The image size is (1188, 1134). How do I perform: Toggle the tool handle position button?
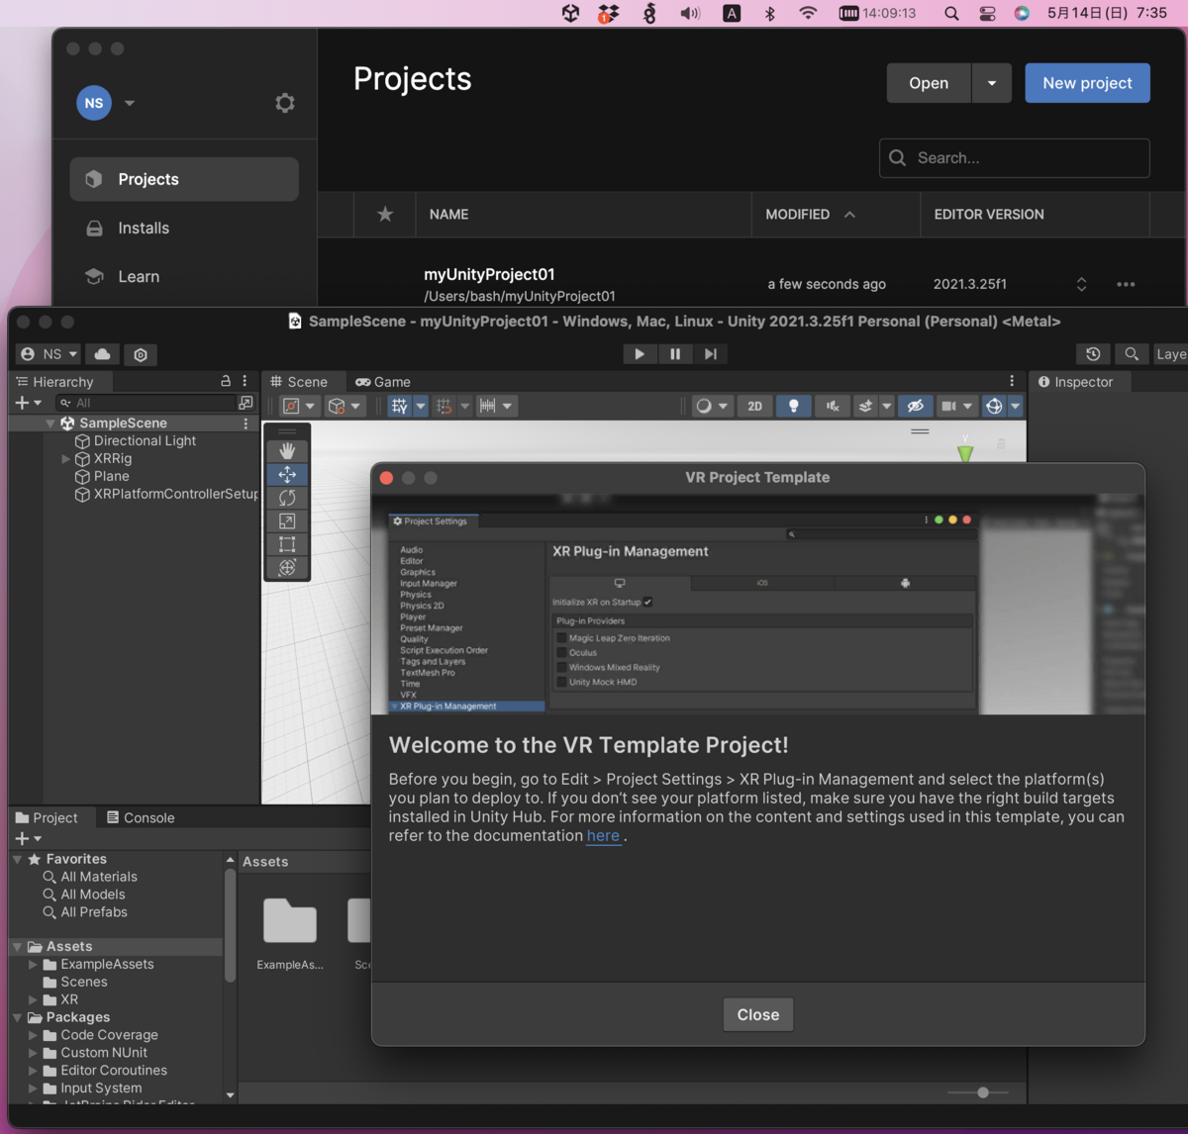[299, 406]
